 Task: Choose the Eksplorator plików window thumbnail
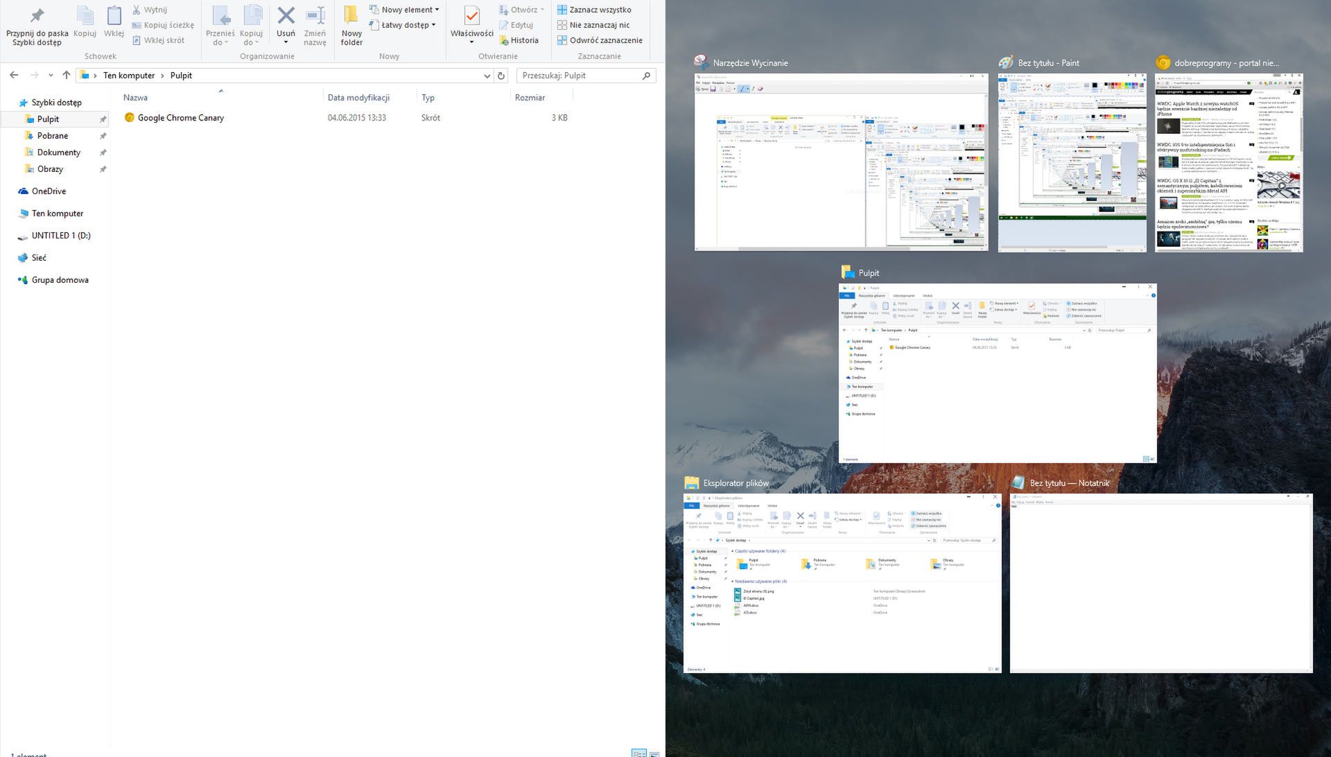(x=842, y=582)
